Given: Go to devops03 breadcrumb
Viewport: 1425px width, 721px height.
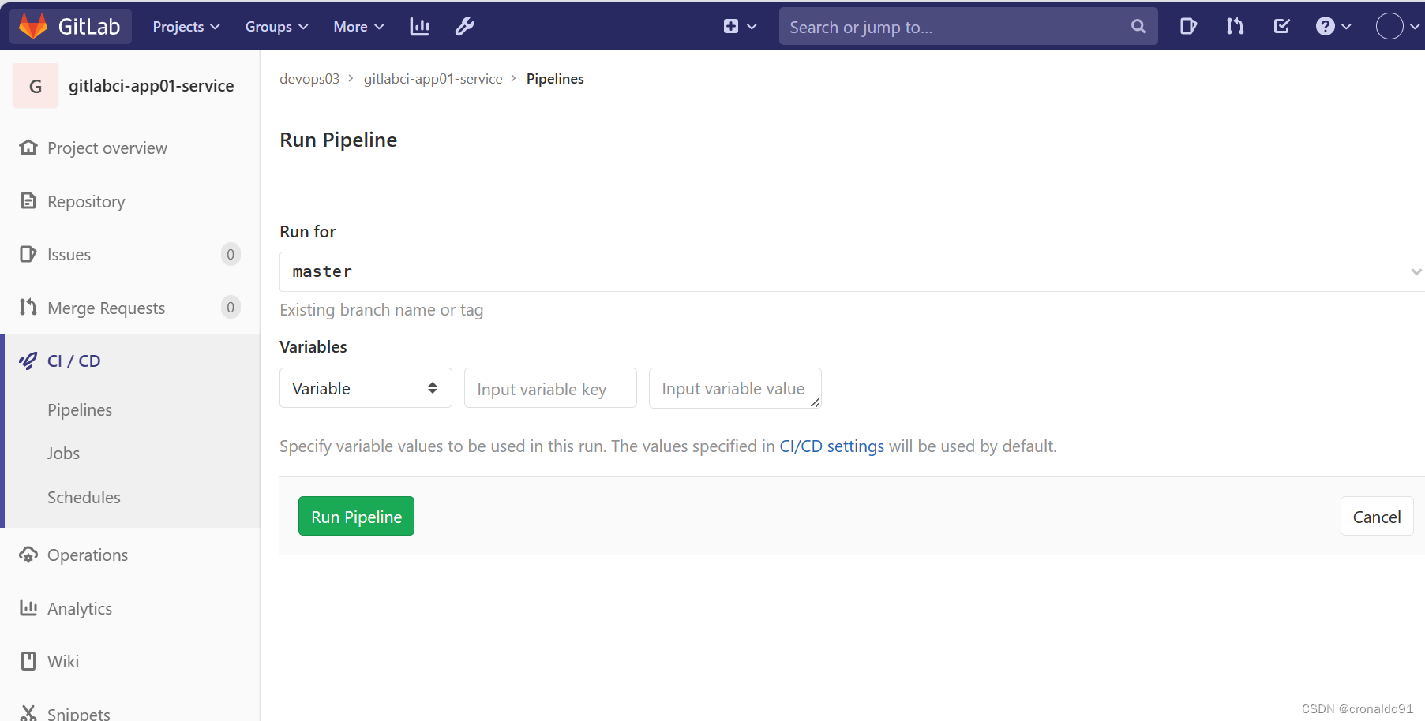Looking at the screenshot, I should [309, 79].
